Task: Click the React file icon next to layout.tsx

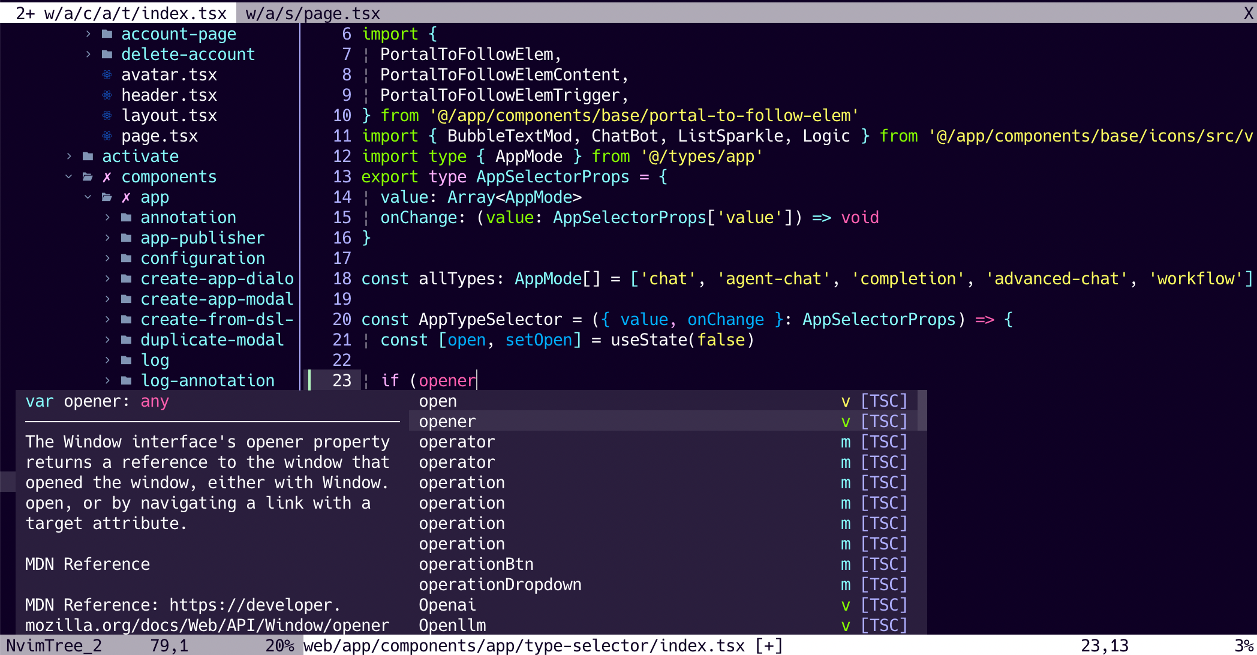Action: 107,116
